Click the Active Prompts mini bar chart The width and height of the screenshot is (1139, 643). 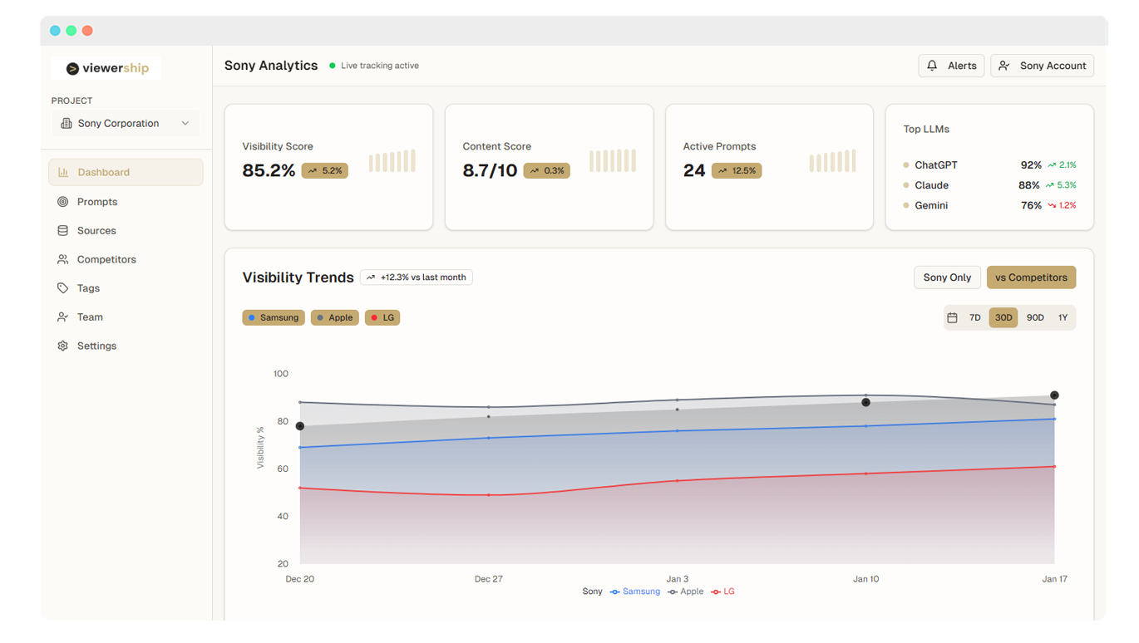pos(832,161)
